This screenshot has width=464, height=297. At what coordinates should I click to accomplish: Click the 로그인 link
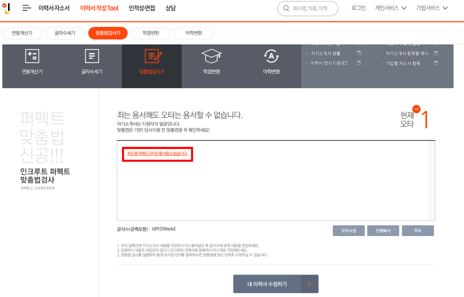click(358, 7)
